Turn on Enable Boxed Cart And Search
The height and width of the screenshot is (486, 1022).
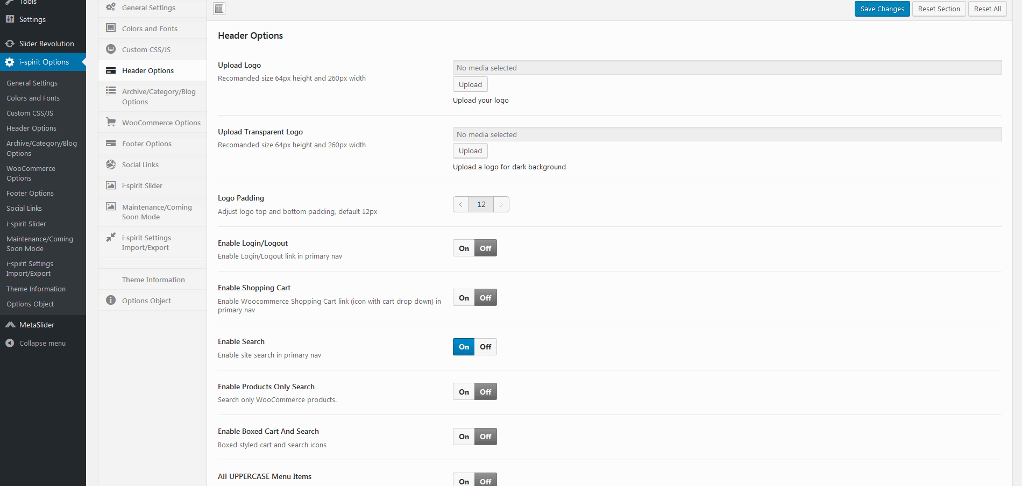[x=464, y=437]
